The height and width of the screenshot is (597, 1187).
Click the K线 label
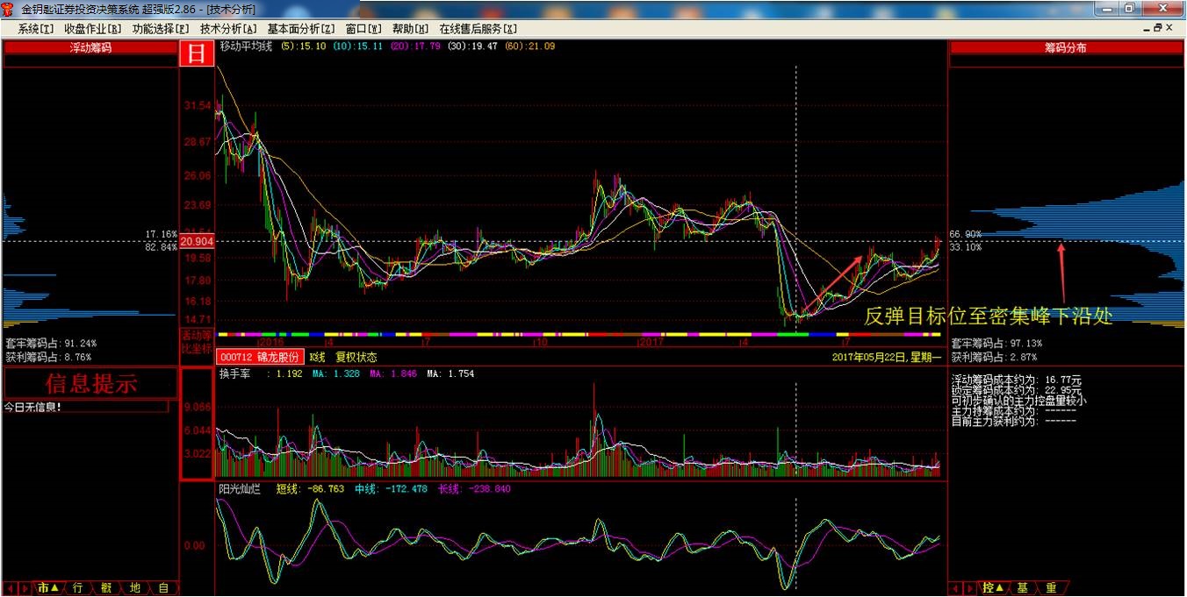click(x=317, y=358)
